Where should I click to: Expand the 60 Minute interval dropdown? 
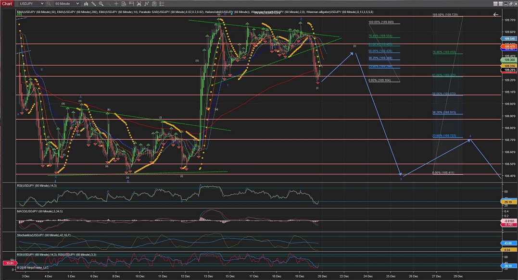[x=77, y=4]
